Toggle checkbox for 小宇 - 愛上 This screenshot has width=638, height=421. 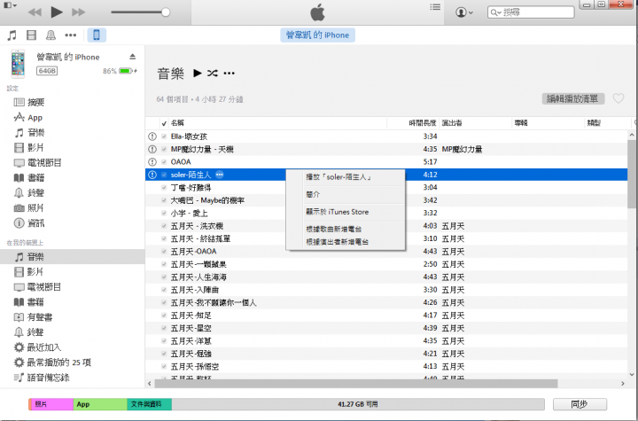click(164, 213)
